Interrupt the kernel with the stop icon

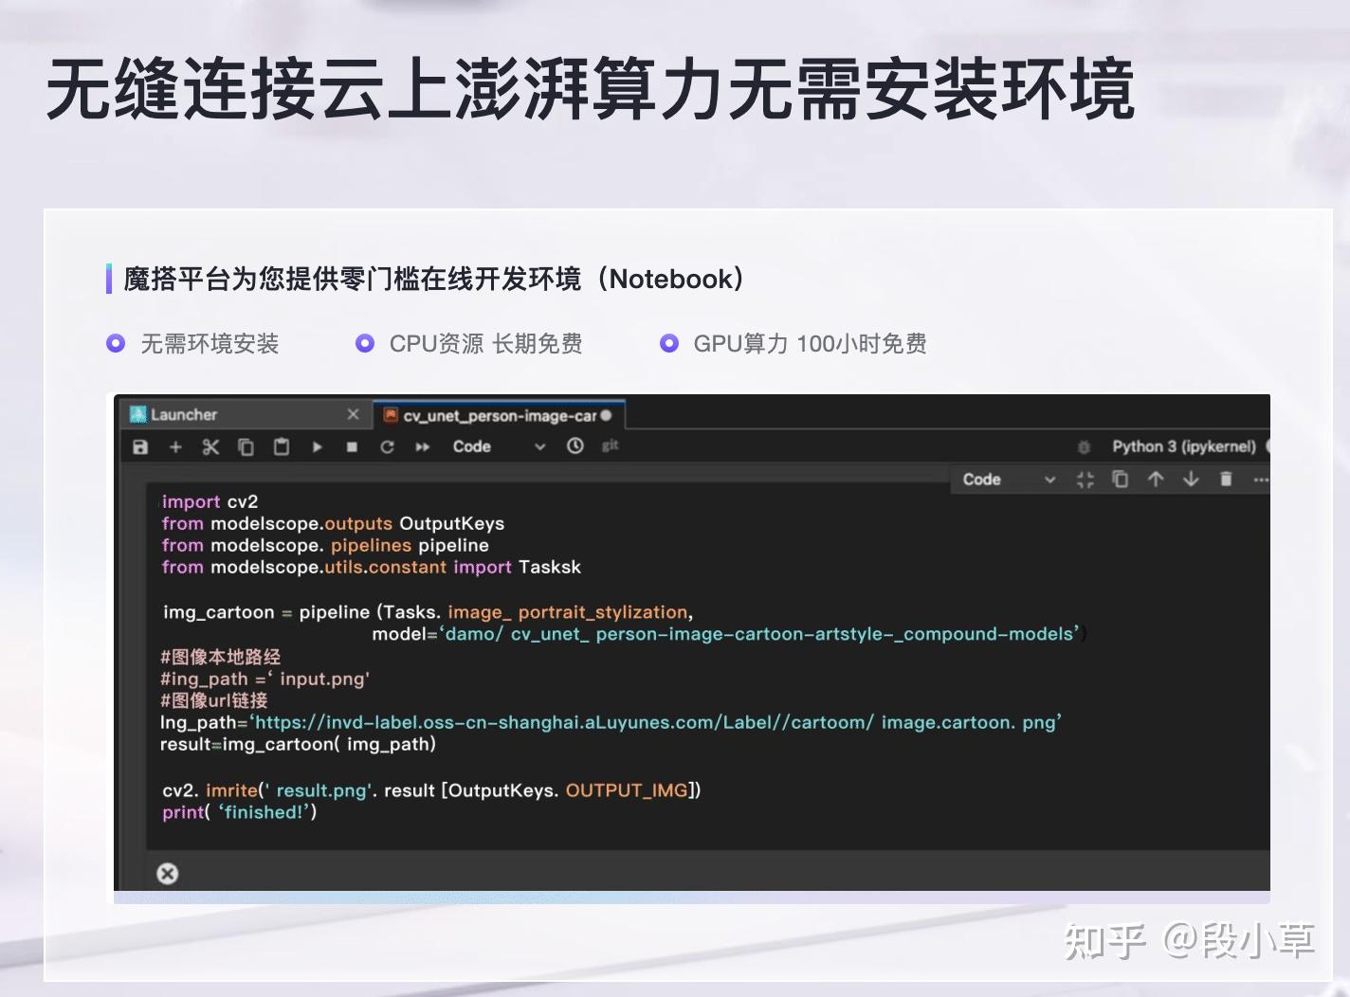click(x=352, y=447)
